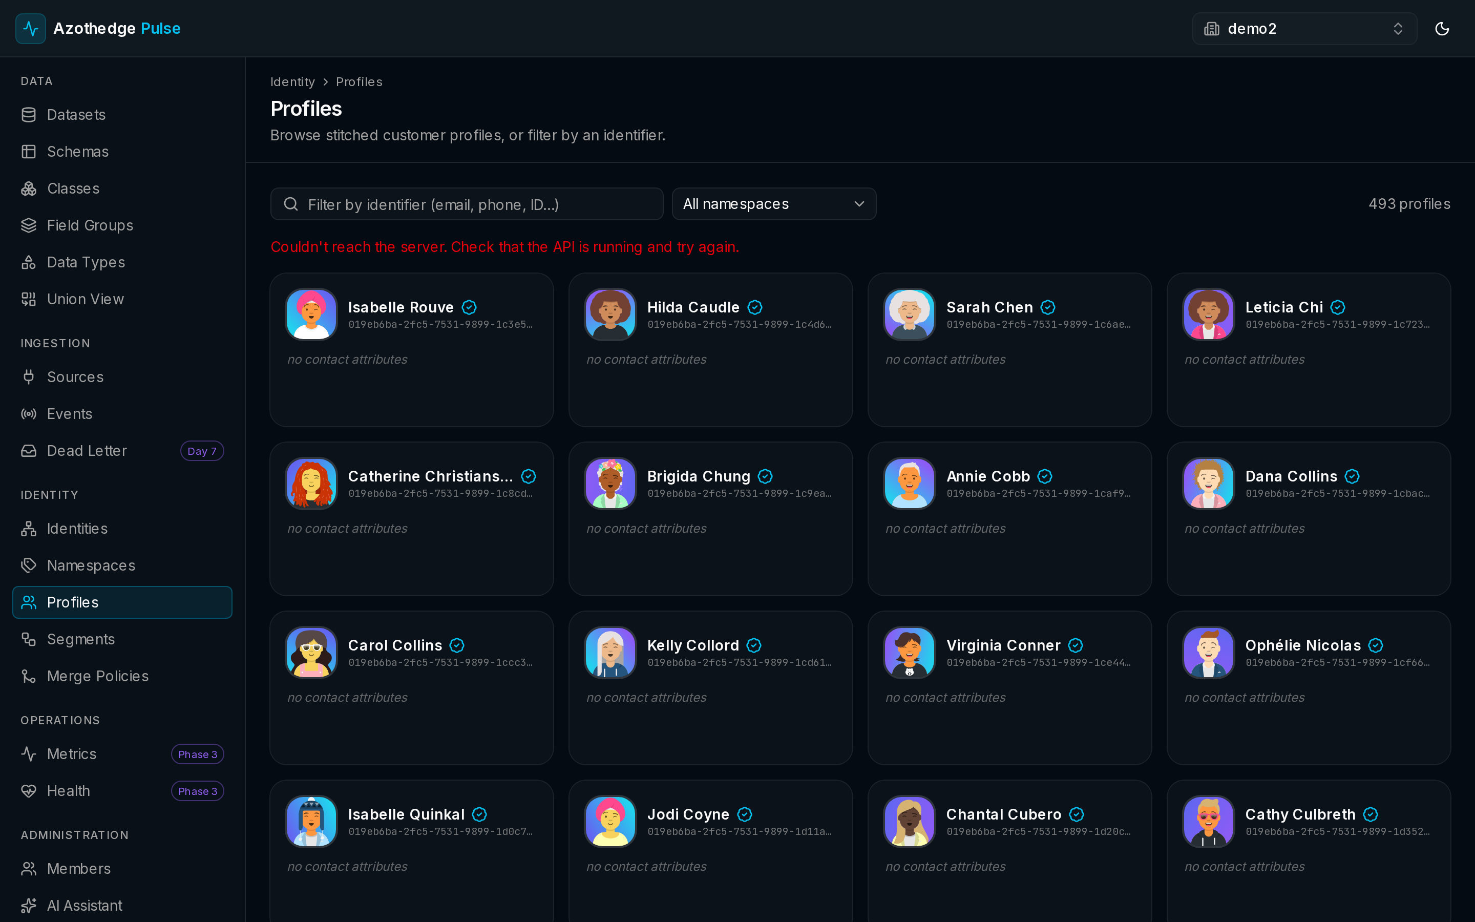Open the Chantal Cubero profile name
The image size is (1475, 922).
[x=1003, y=814]
